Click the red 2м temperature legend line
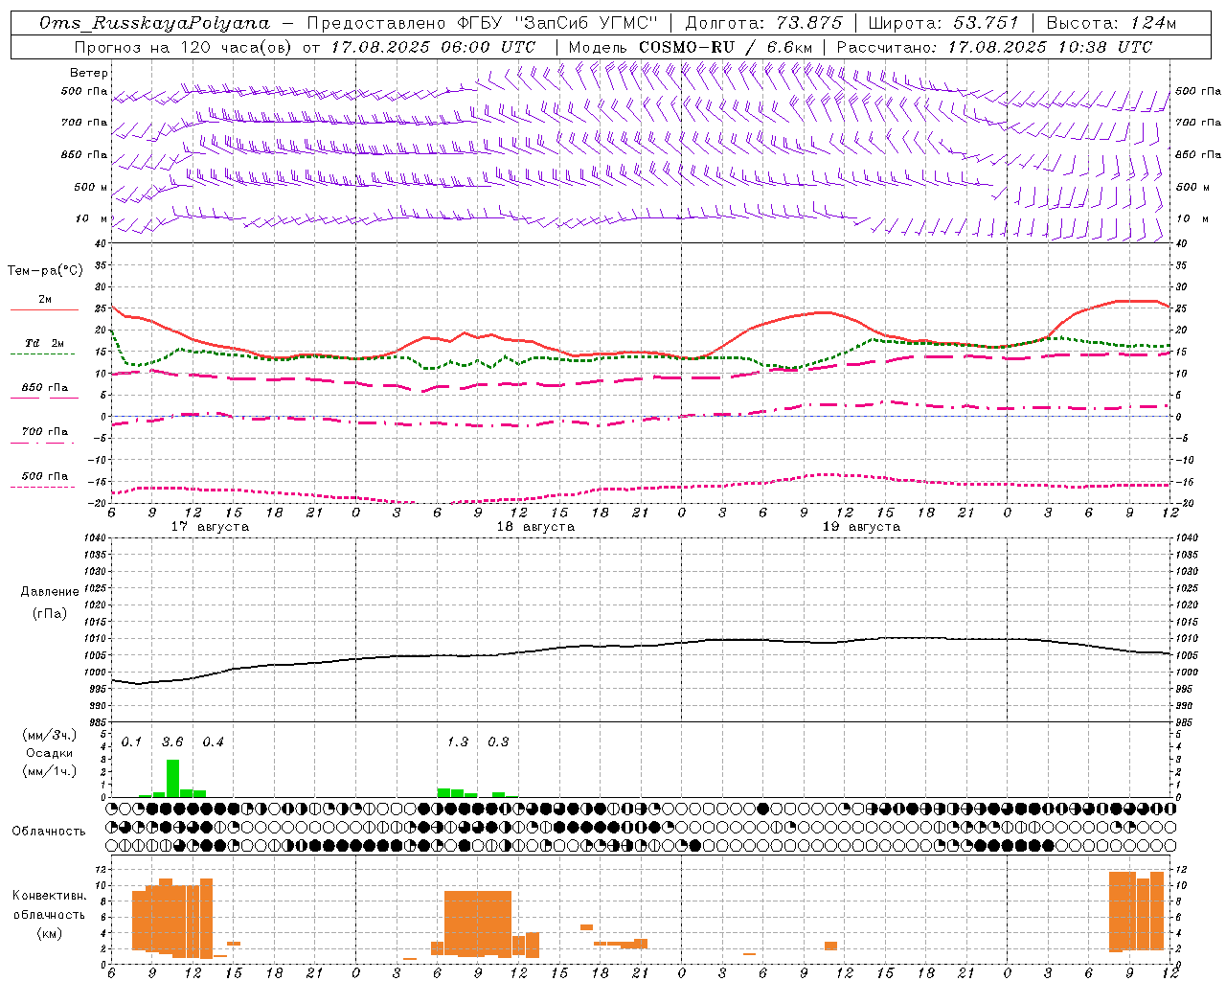Screen dimensions: 1226x981 pyautogui.click(x=44, y=310)
